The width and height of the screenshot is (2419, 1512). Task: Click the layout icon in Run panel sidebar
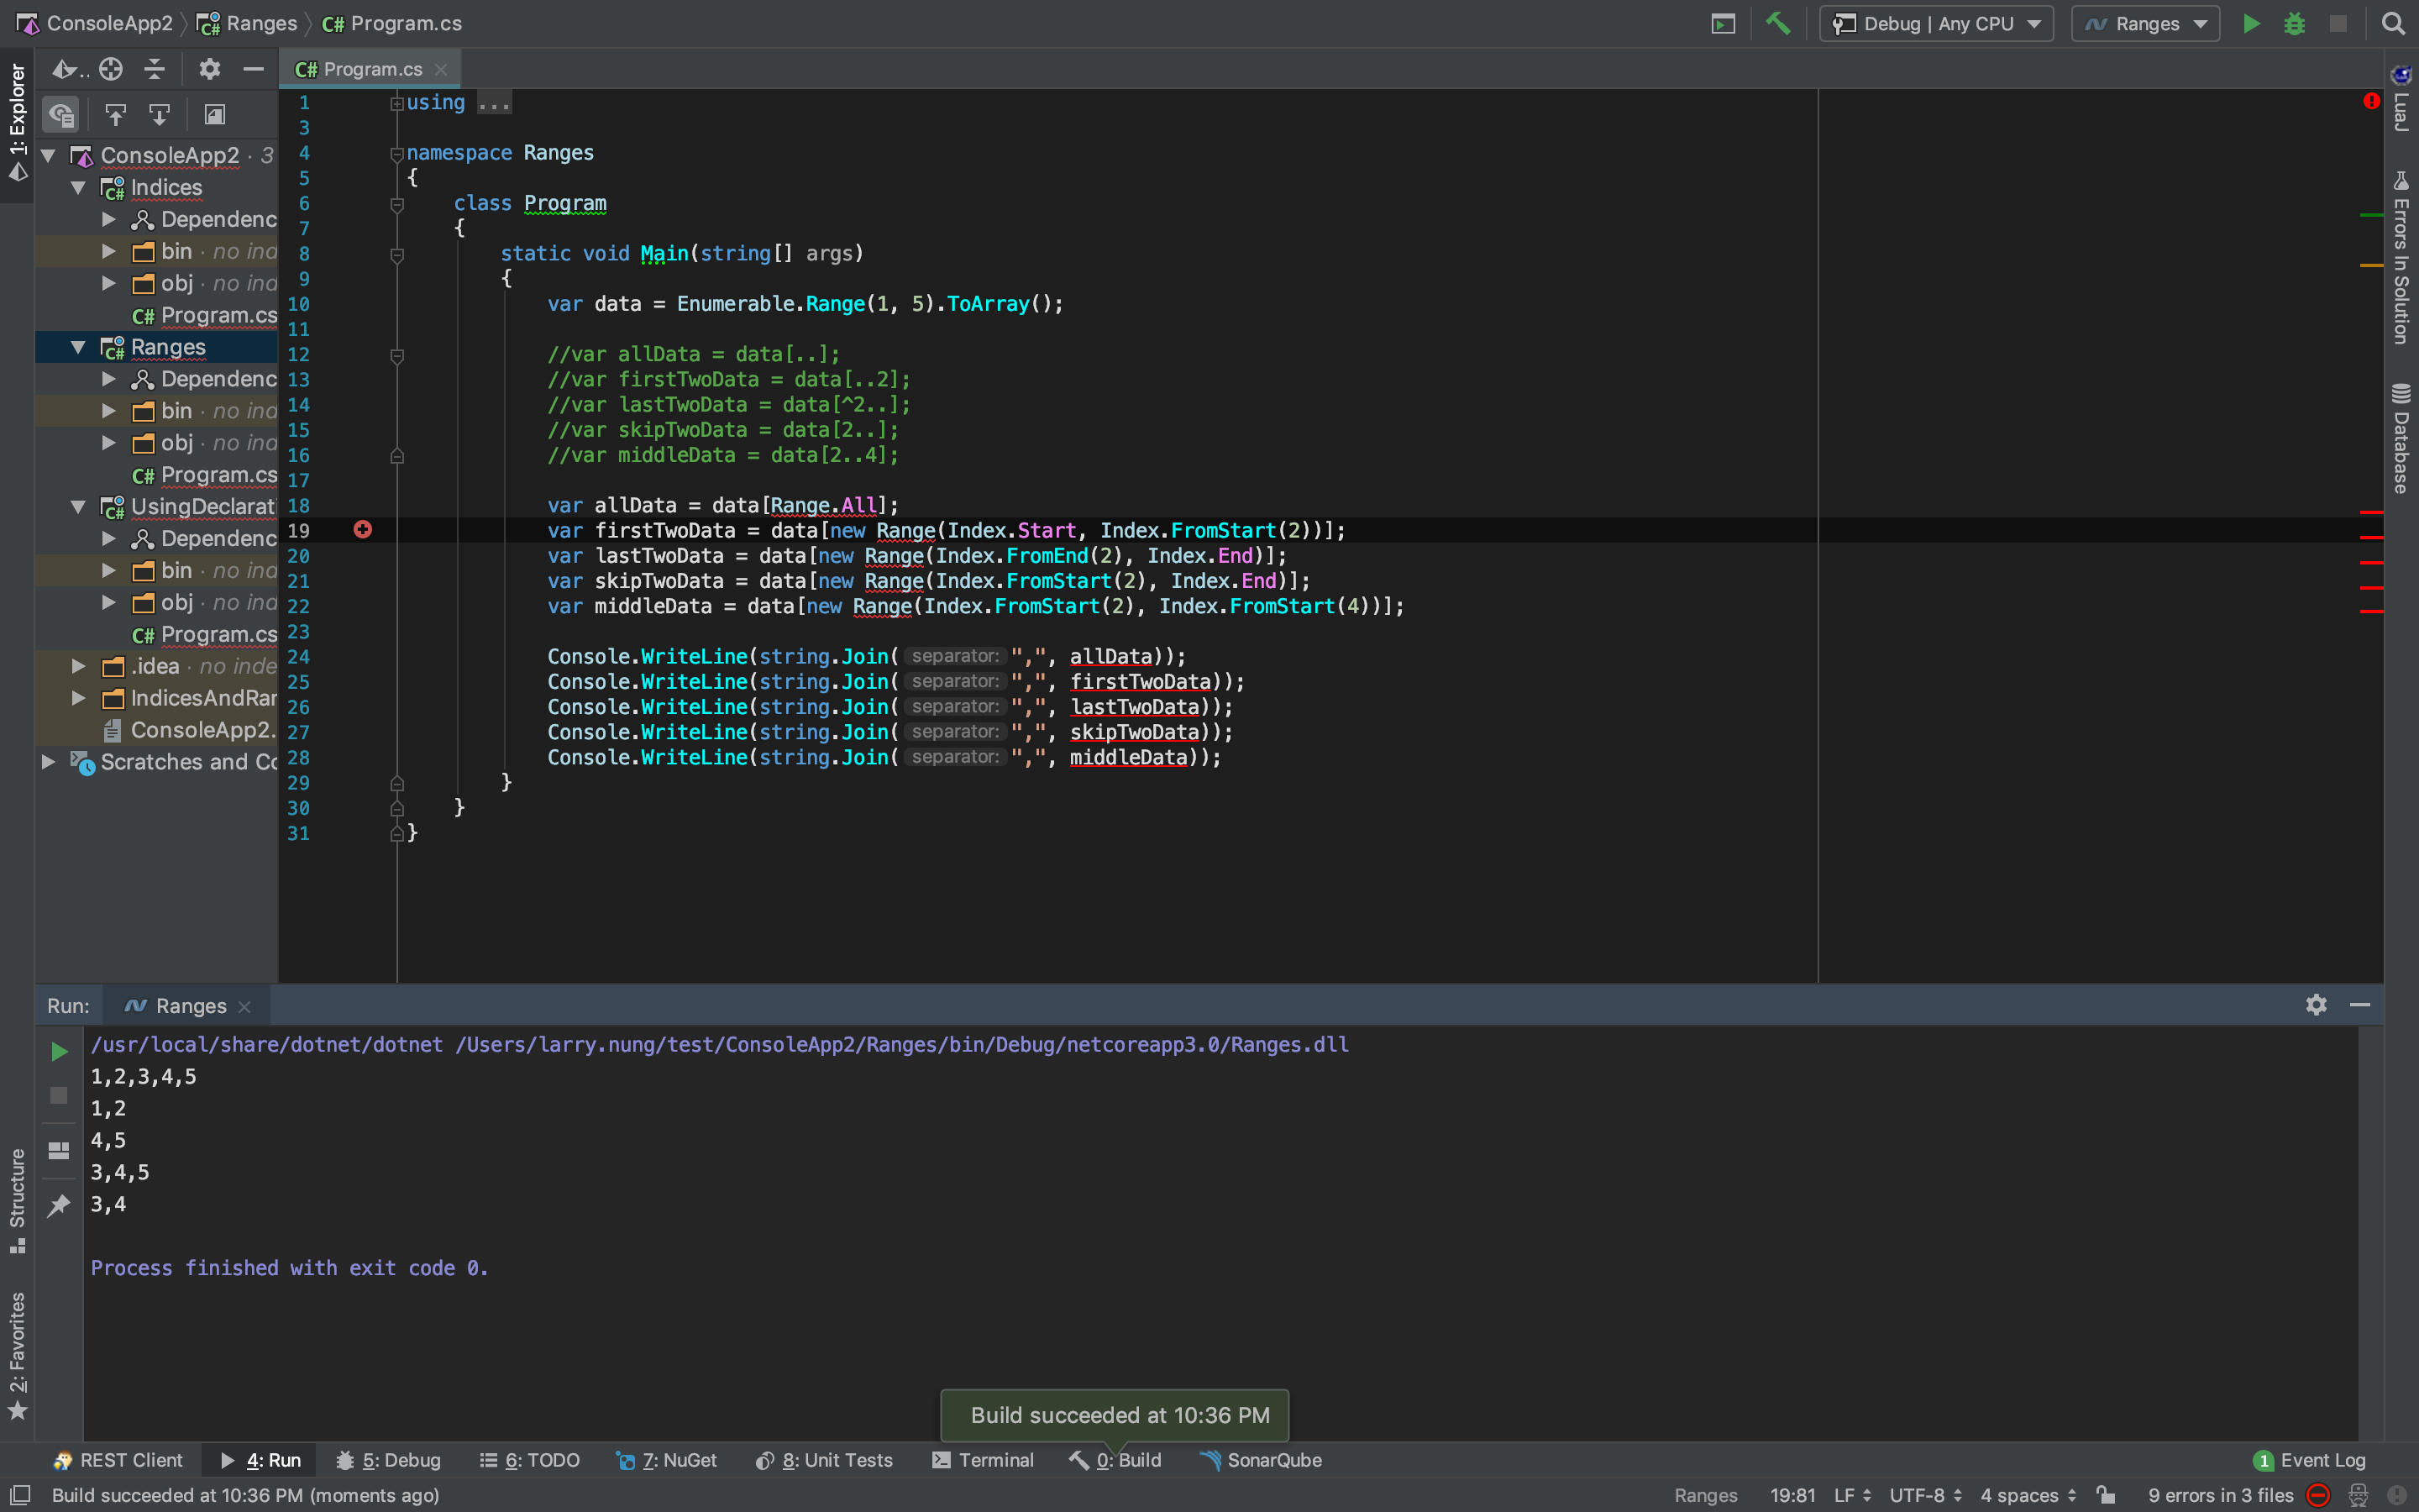click(x=59, y=1151)
